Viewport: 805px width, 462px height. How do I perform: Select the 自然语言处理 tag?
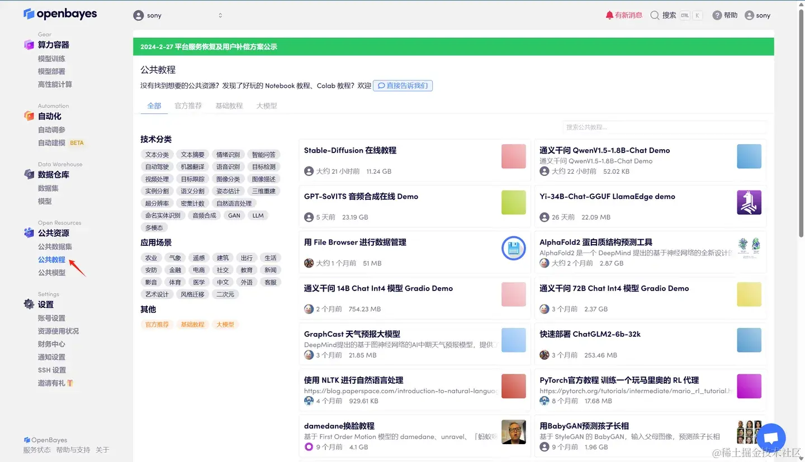pyautogui.click(x=234, y=203)
